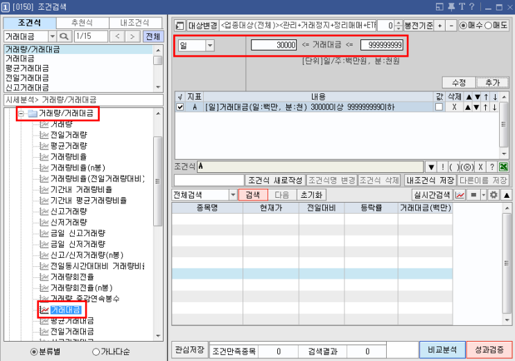Click the list view square icon
This screenshot has width=515, height=361.
[x=473, y=195]
